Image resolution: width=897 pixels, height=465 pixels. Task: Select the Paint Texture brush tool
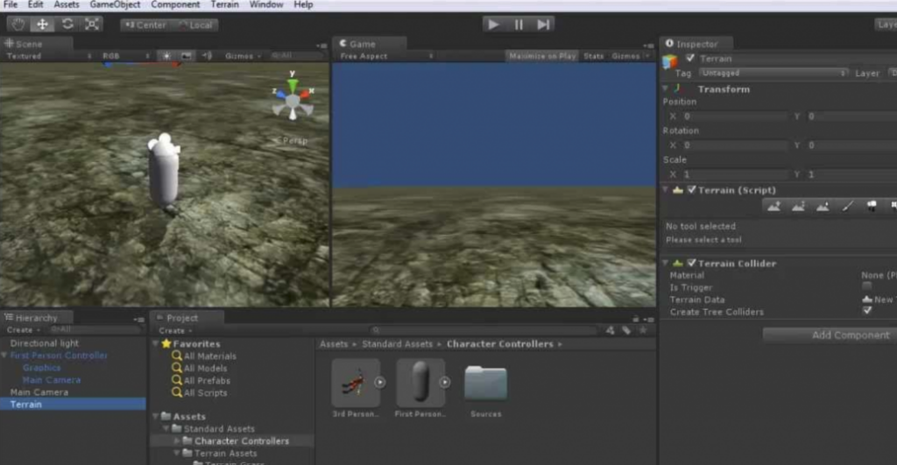pyautogui.click(x=847, y=207)
